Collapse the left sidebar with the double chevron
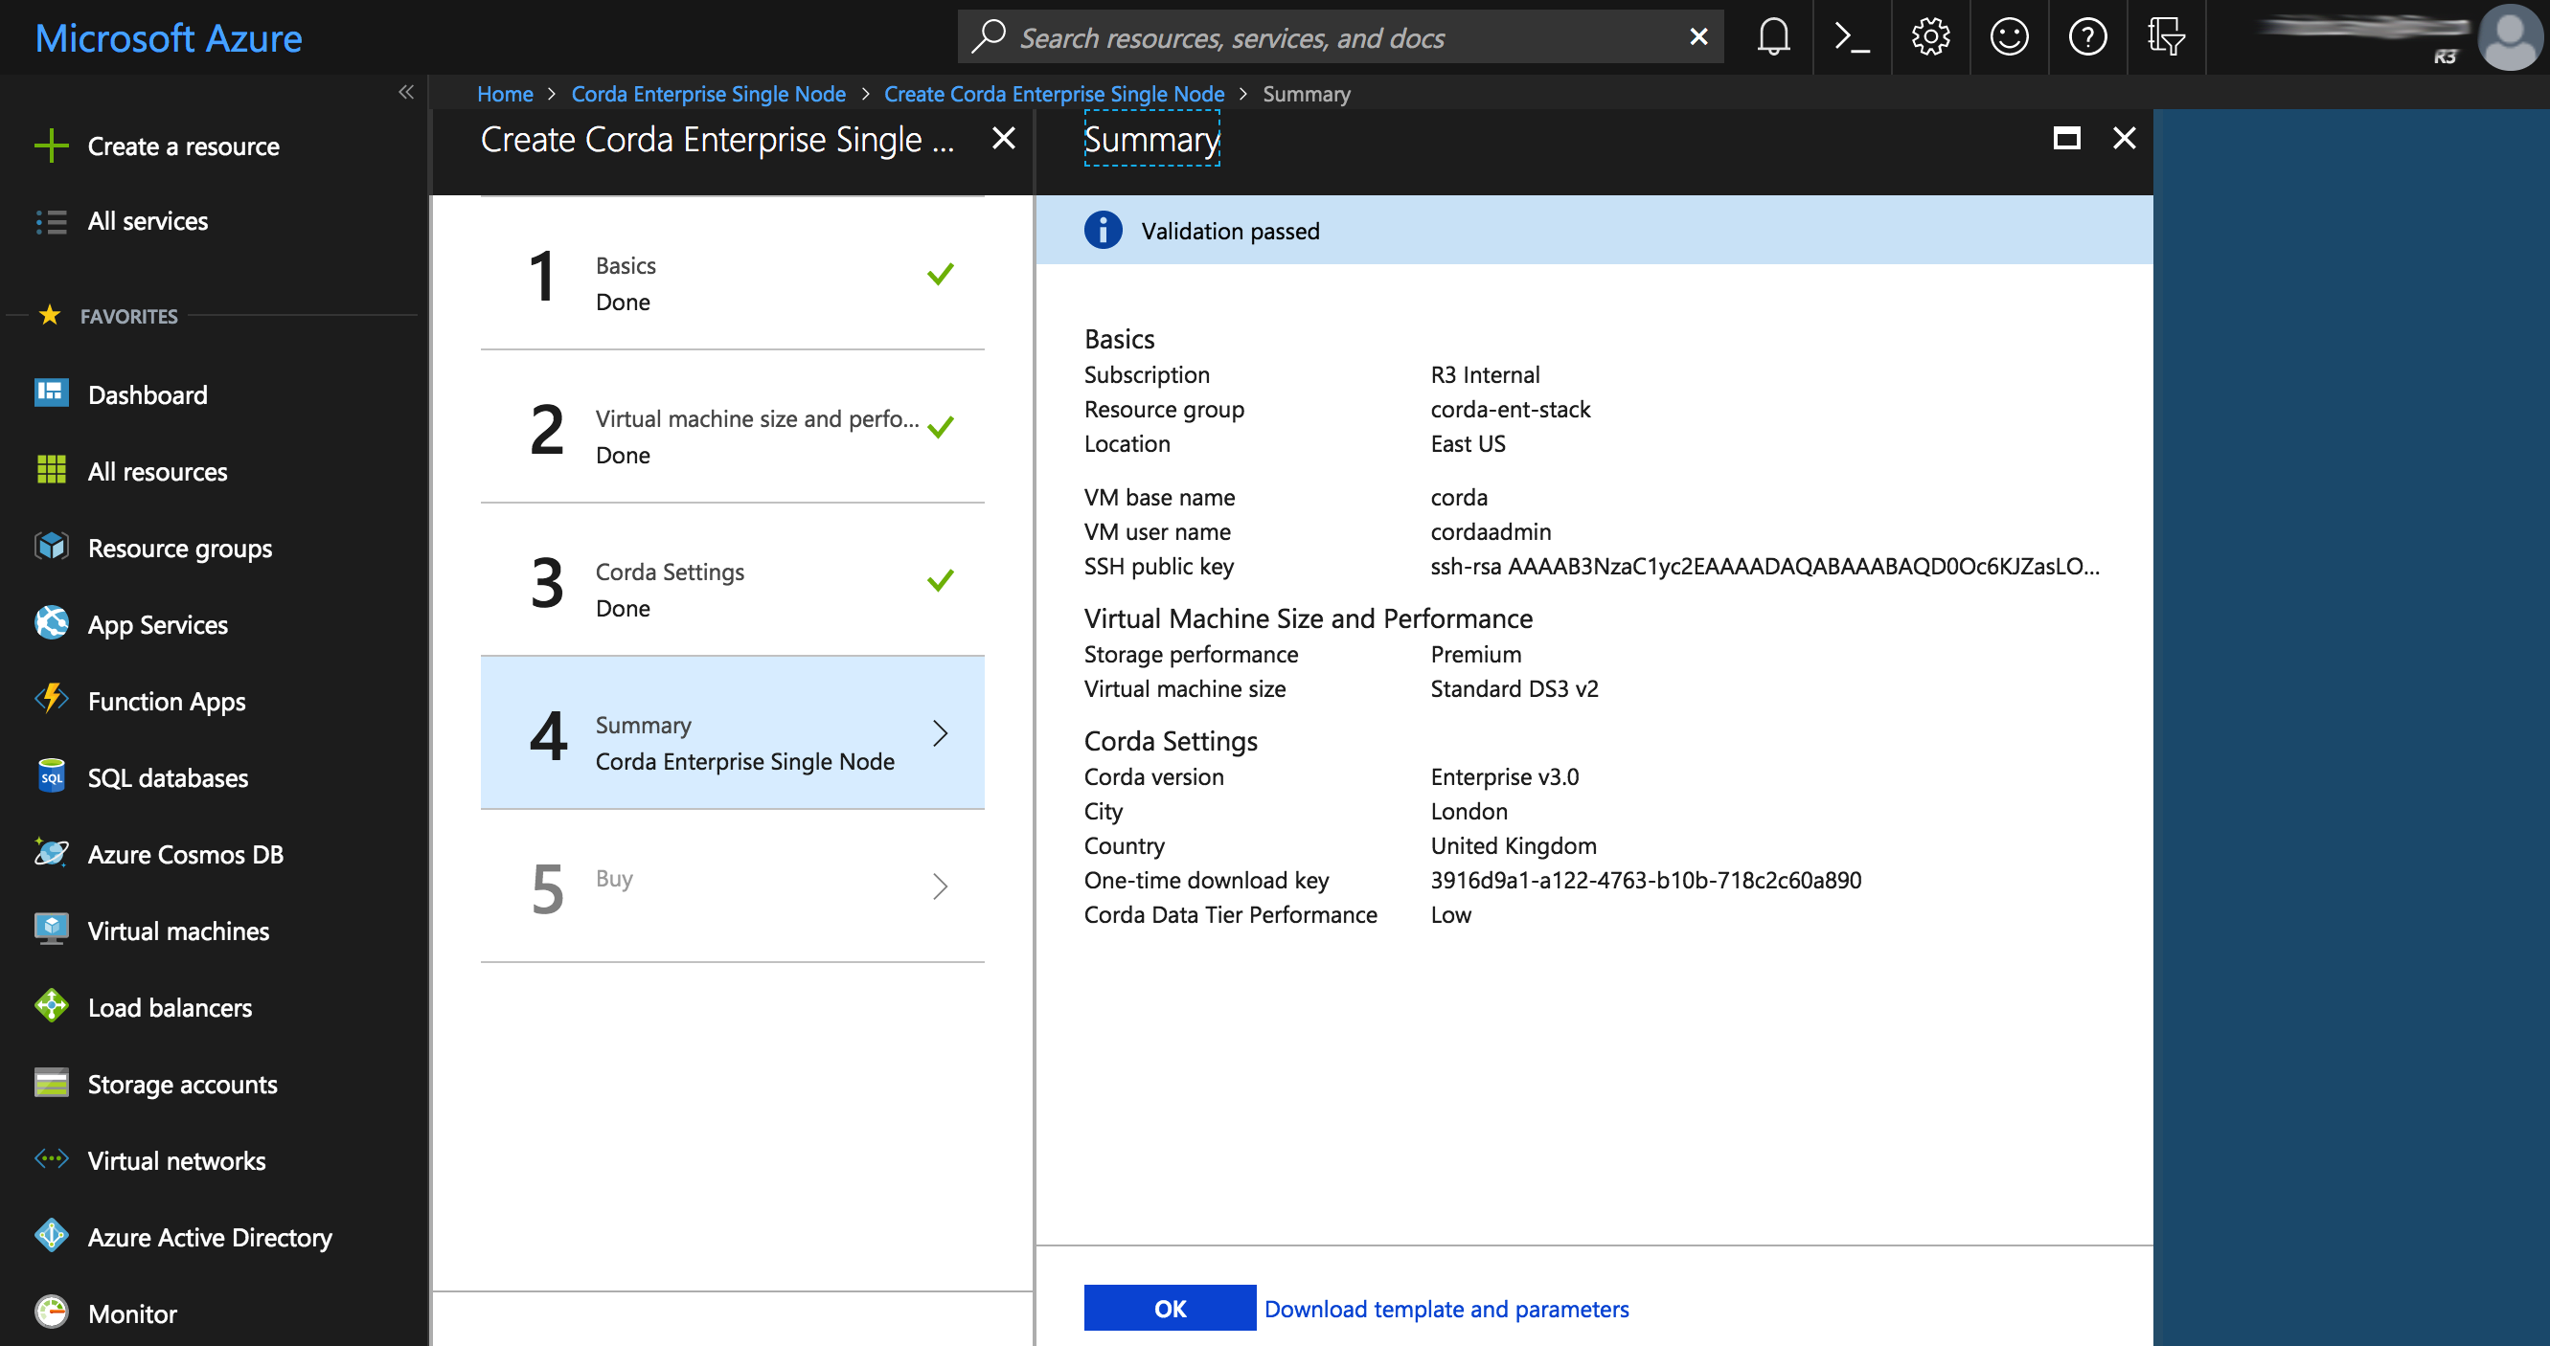Viewport: 2550px width, 1346px height. 406,92
